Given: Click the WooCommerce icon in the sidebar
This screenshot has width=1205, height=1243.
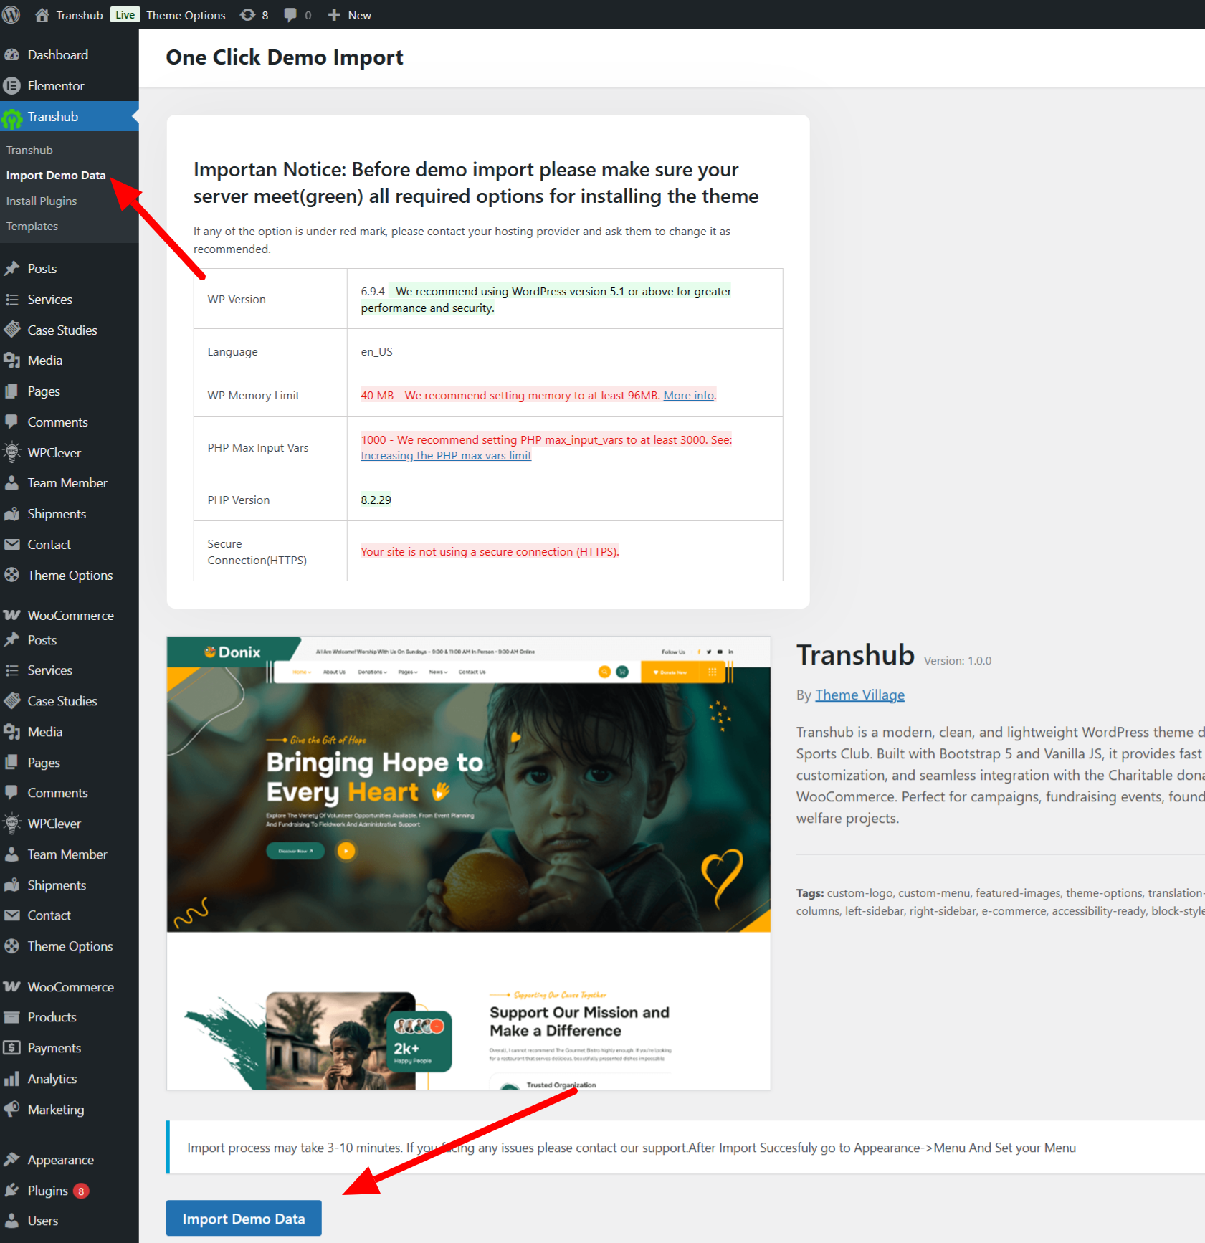Looking at the screenshot, I should 13,615.
